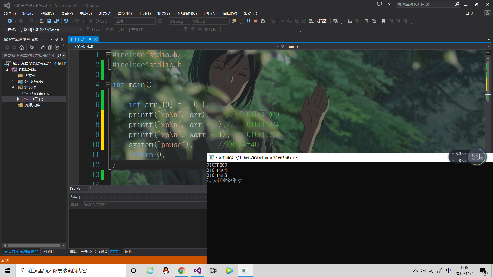Click Solution Explorer Home icon
This screenshot has width=493, height=277.
22,47
